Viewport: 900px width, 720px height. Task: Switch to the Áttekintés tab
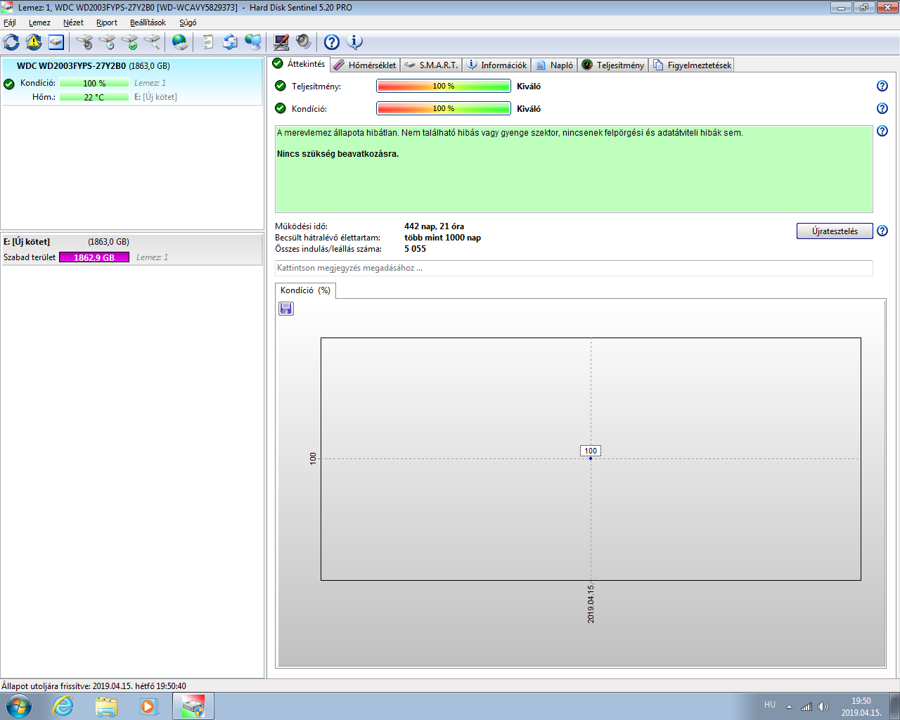(x=299, y=64)
